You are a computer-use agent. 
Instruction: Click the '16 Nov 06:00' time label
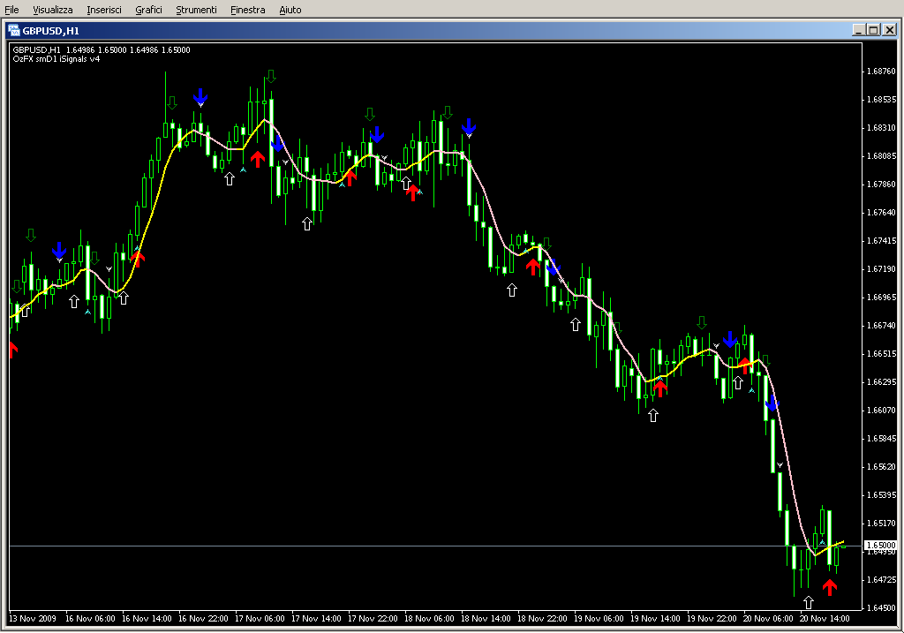coord(90,619)
